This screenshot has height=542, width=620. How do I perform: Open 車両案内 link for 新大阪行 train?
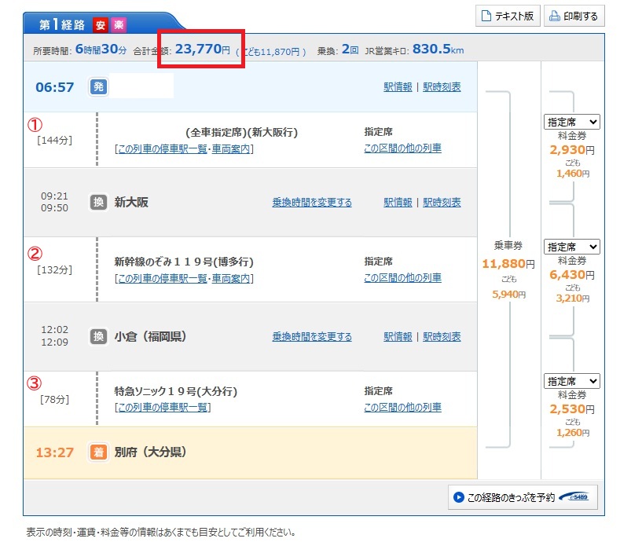(230, 148)
